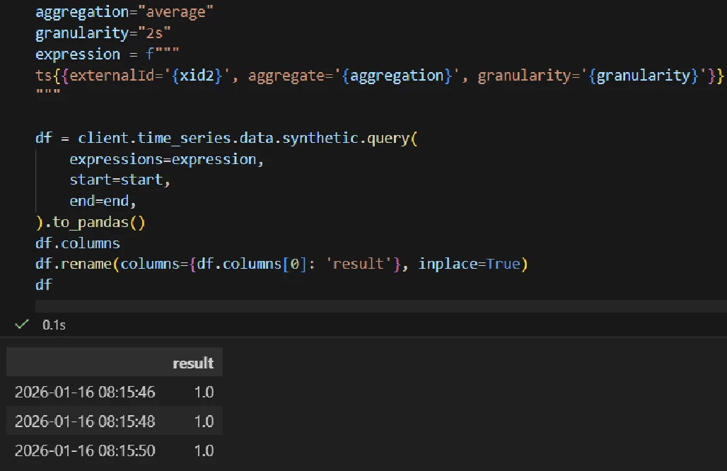This screenshot has height=471, width=727.
Task: Click the 1.0 value in the 08:15:50 row
Action: [204, 450]
